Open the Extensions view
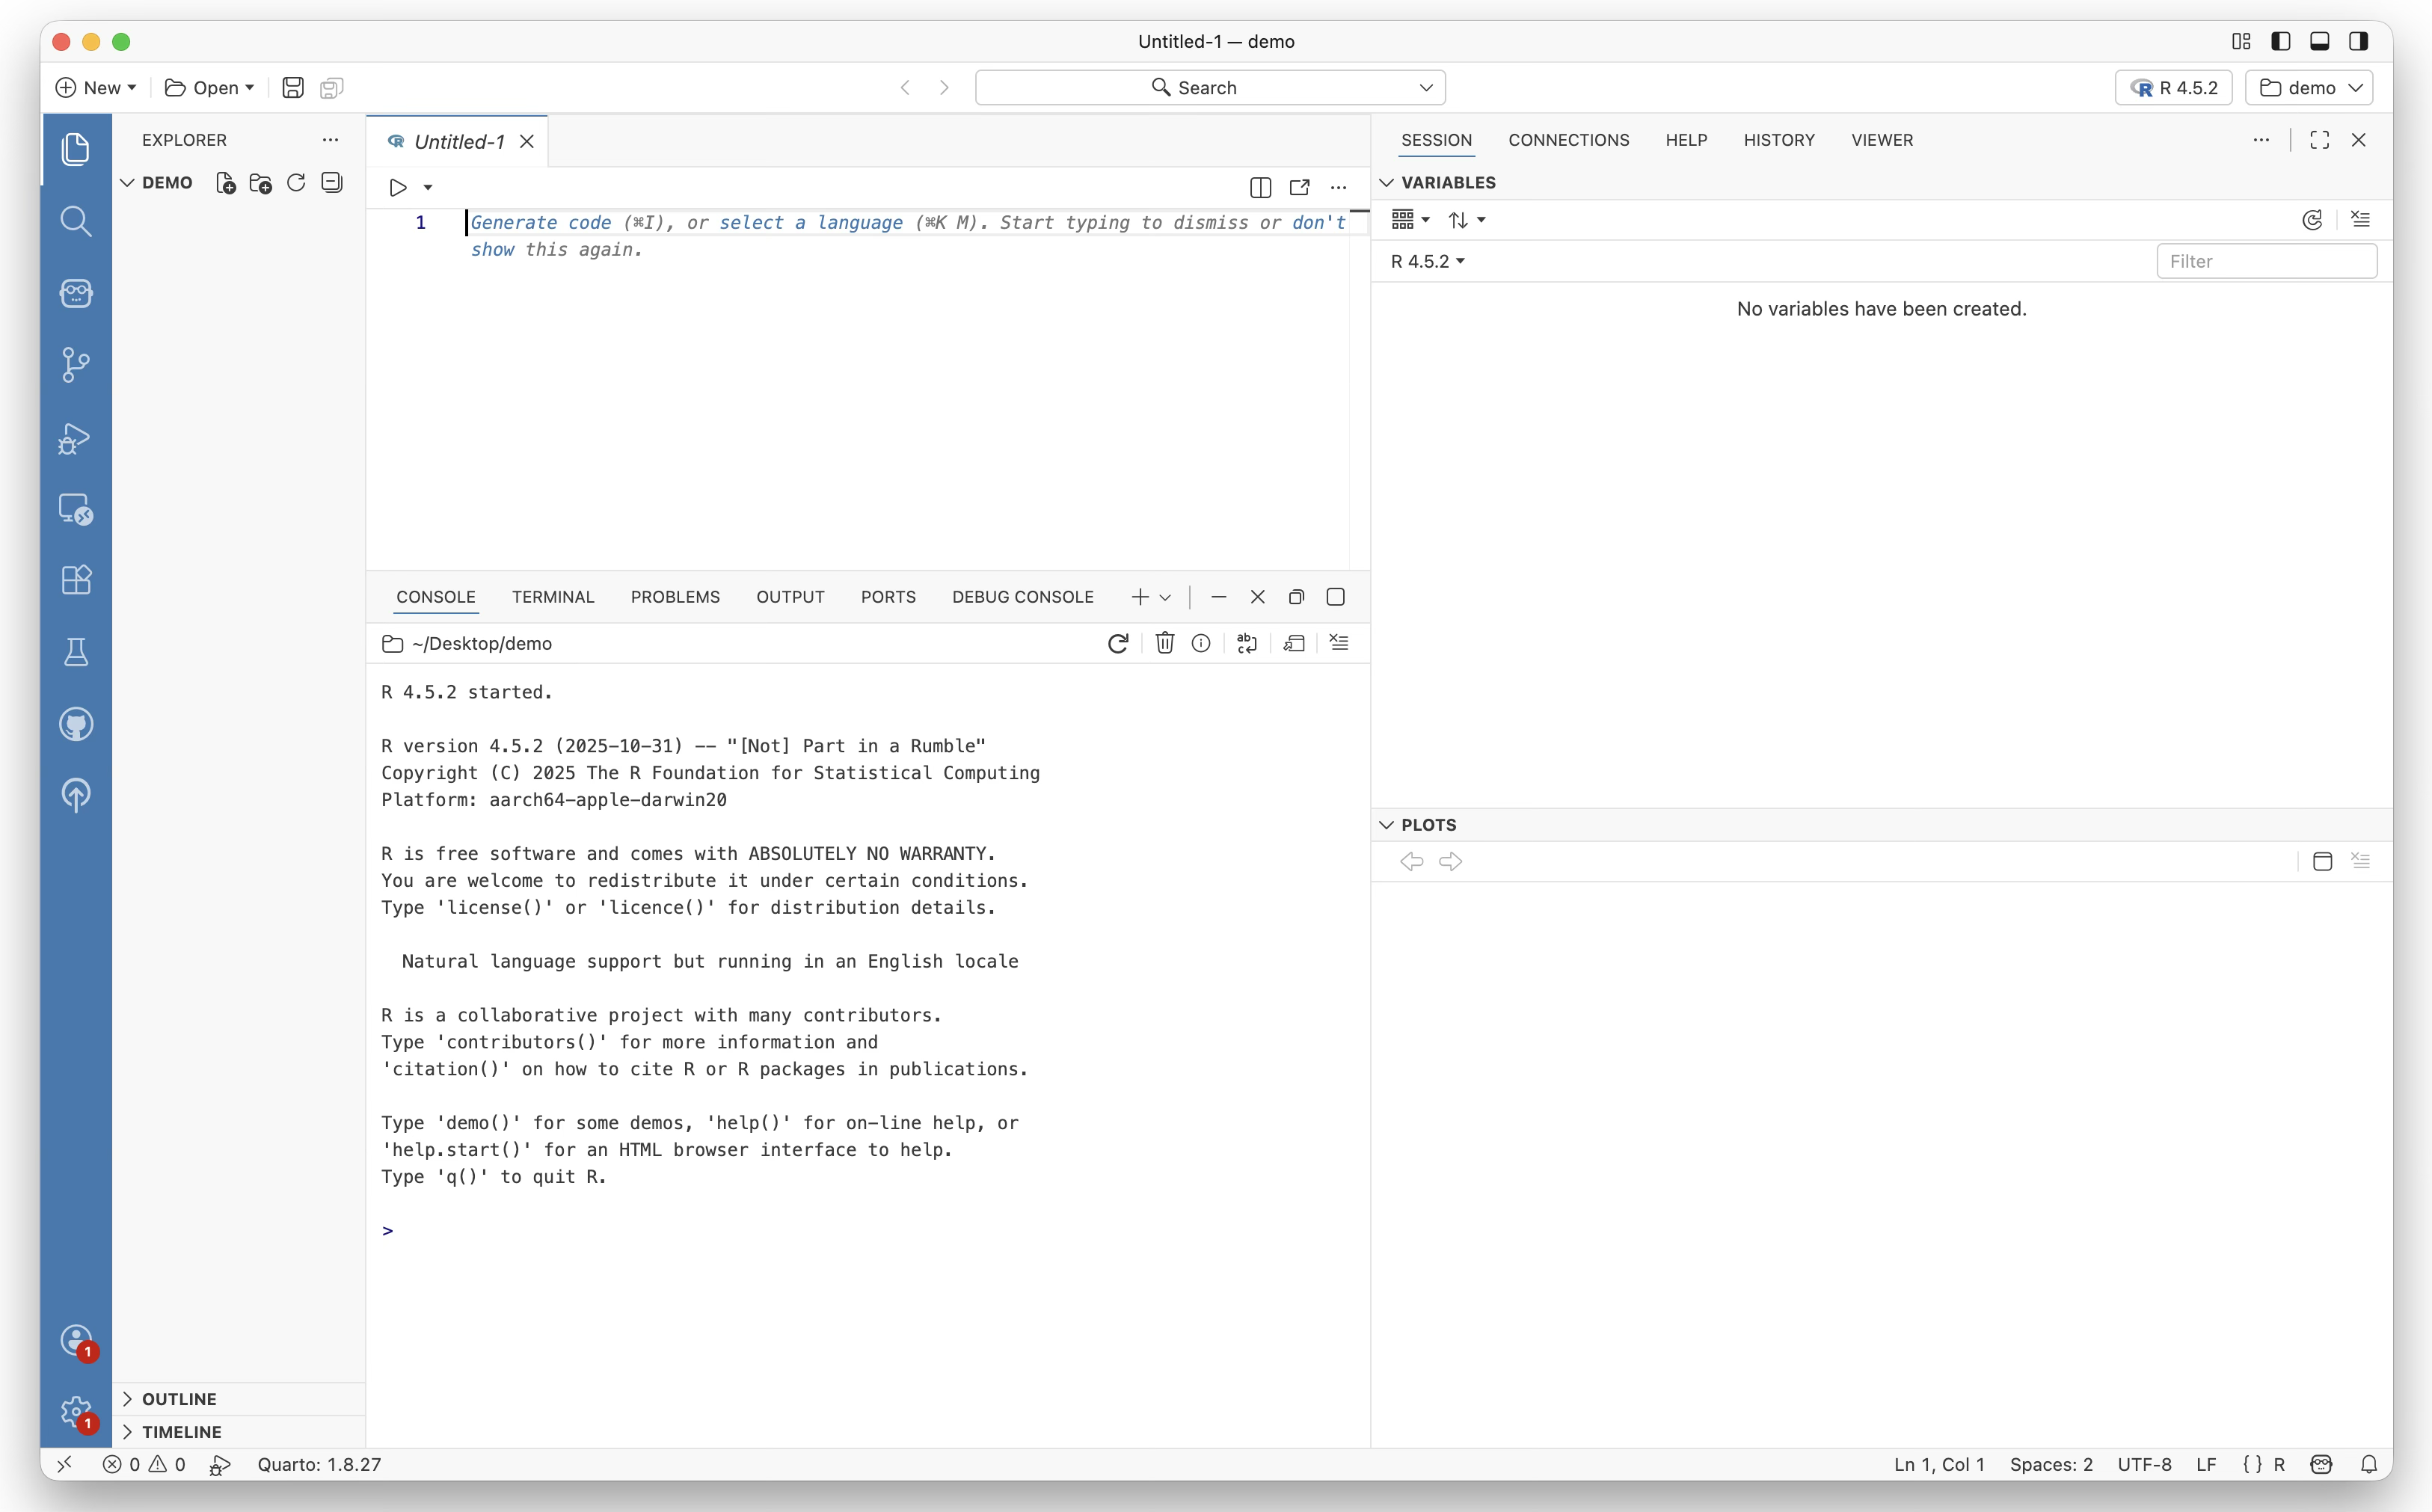The image size is (2432, 1512). [x=76, y=580]
